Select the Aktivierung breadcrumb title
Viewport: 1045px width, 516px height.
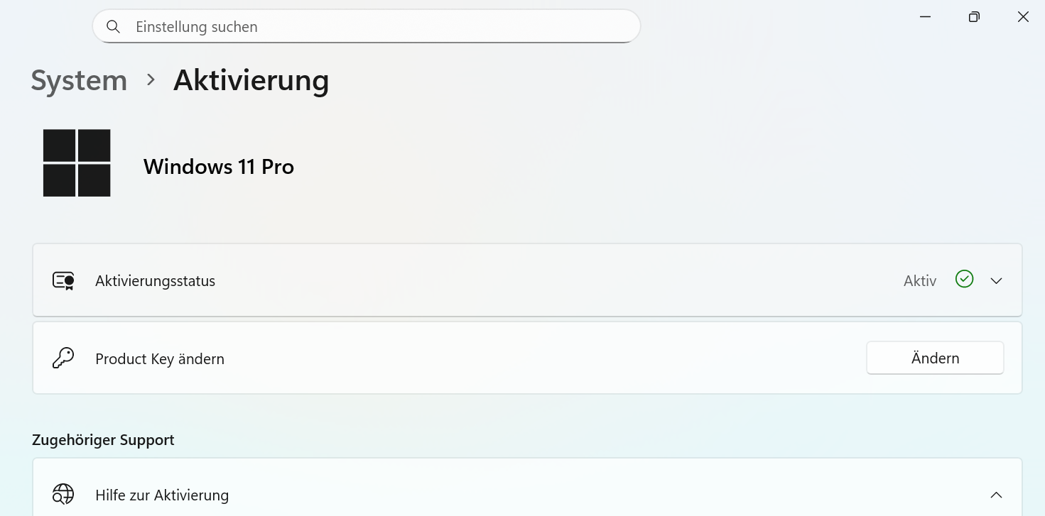(x=251, y=80)
